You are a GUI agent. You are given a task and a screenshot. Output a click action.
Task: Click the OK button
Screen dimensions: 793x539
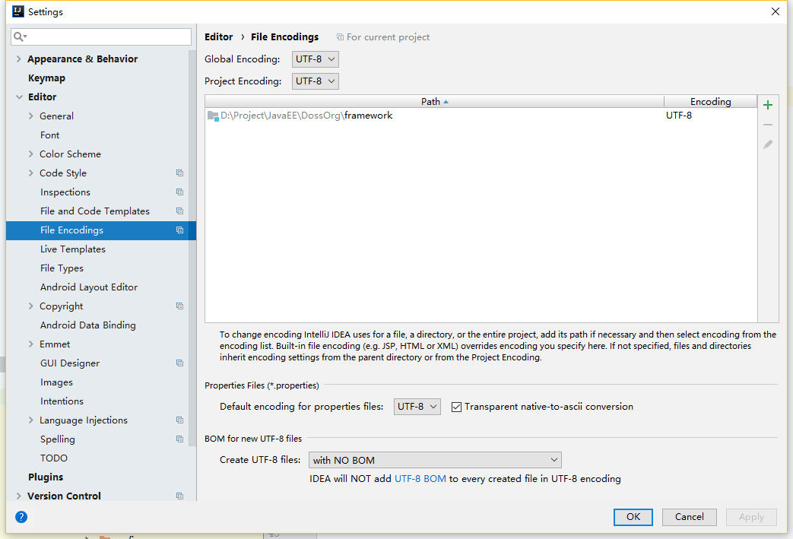pos(633,517)
